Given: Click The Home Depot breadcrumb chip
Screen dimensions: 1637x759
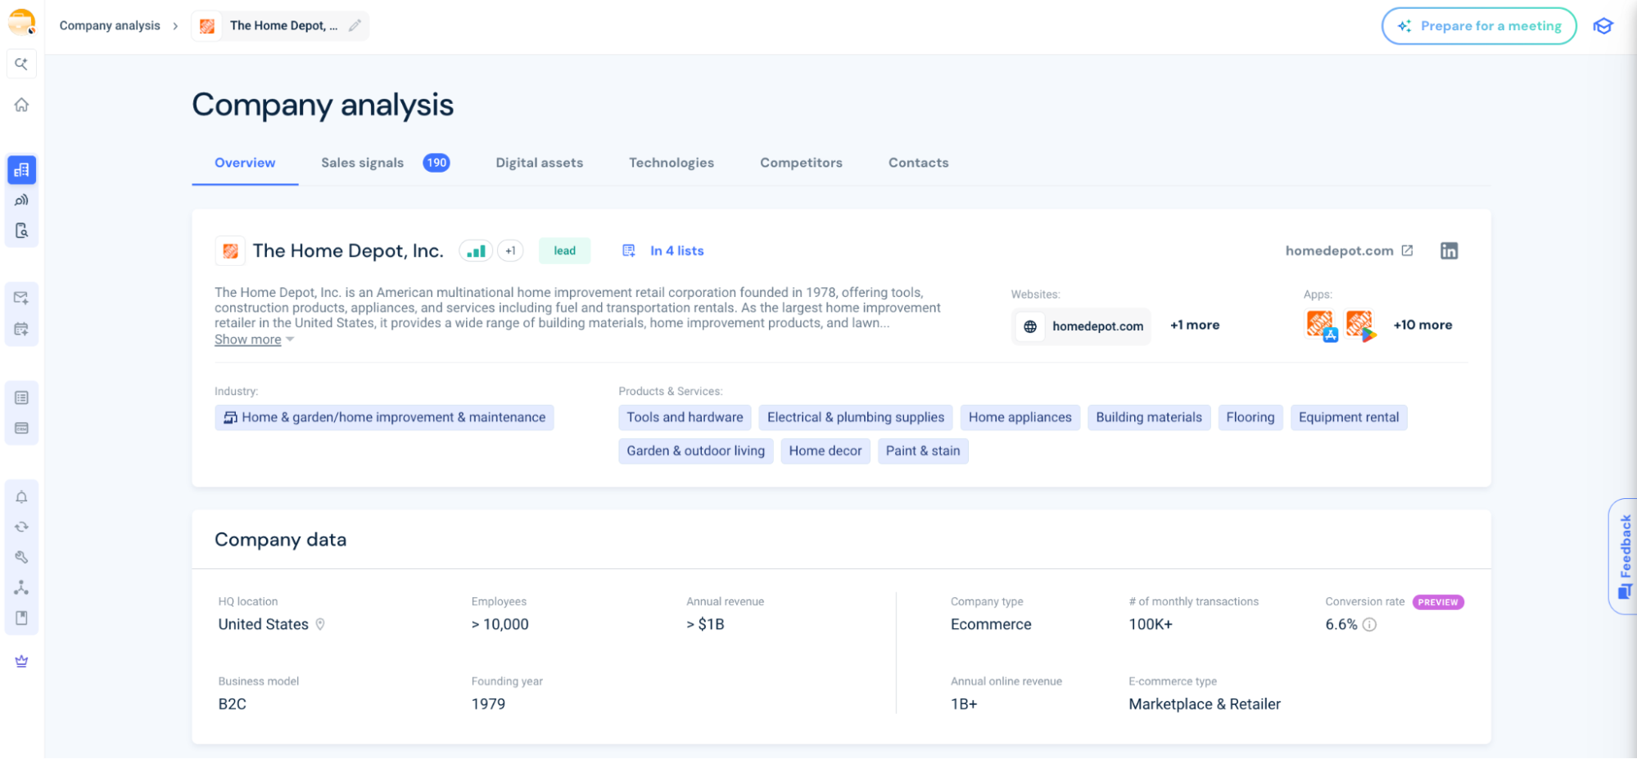Looking at the screenshot, I should tap(280, 25).
